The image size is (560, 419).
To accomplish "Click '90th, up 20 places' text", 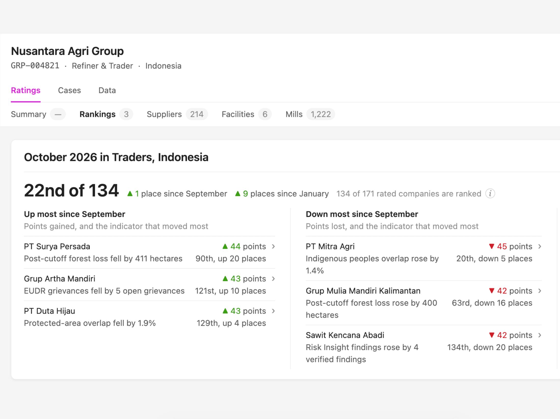I will [231, 259].
